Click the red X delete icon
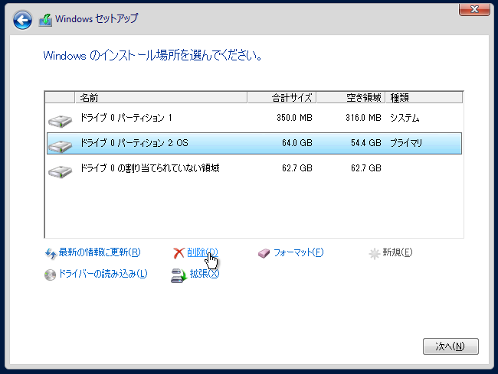This screenshot has height=374, width=498. (x=179, y=253)
